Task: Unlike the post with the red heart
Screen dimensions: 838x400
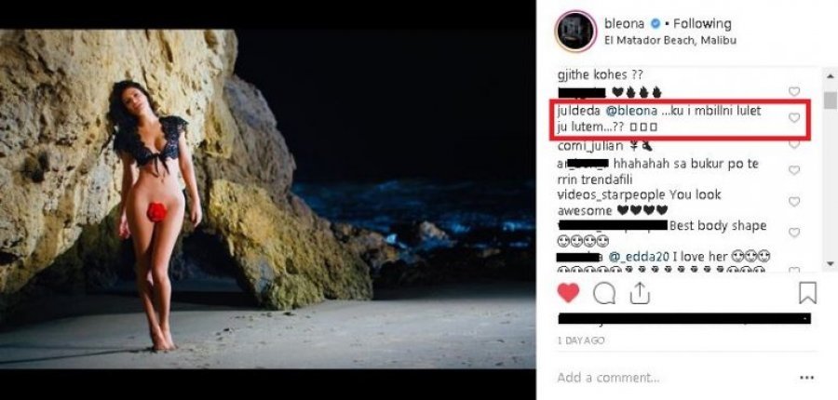Action: (x=569, y=293)
